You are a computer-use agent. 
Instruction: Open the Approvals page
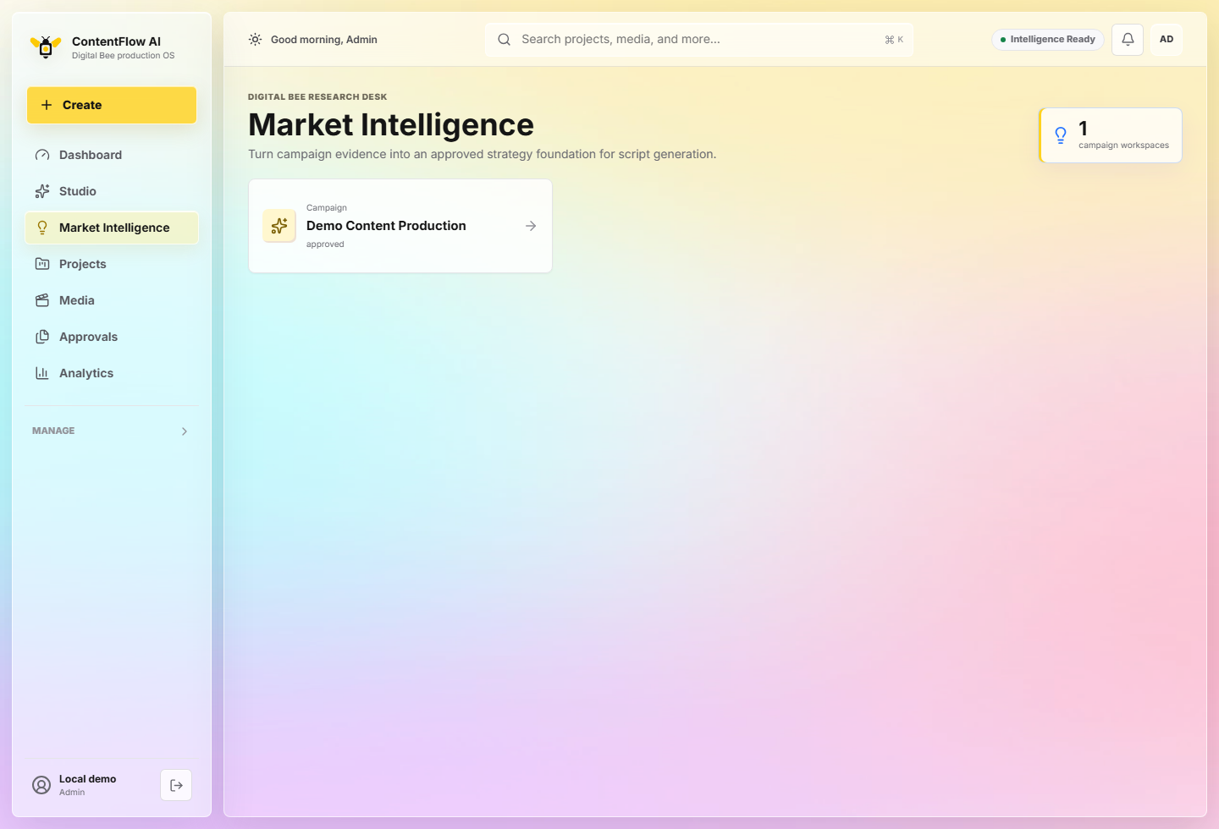tap(112, 337)
